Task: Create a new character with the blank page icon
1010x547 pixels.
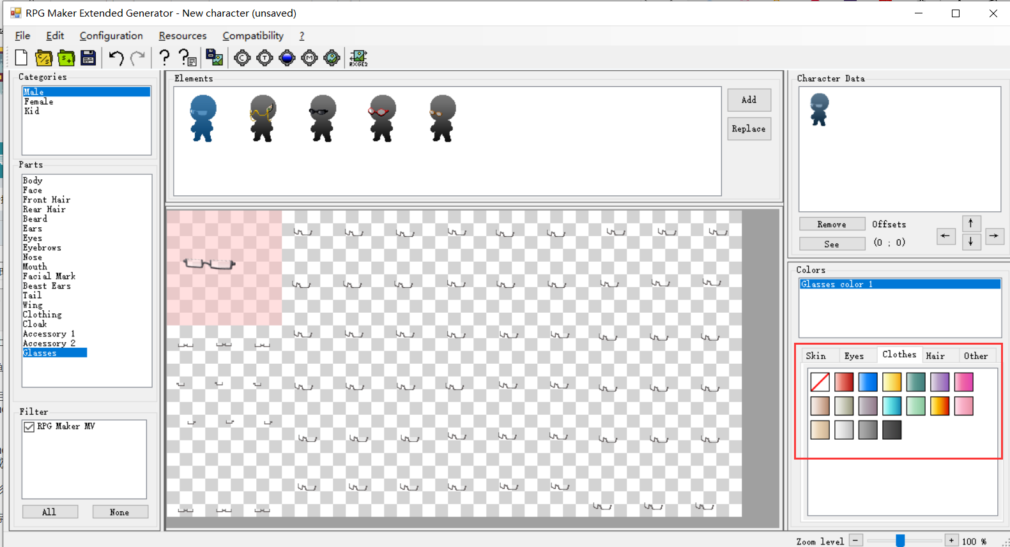Action: click(x=21, y=58)
